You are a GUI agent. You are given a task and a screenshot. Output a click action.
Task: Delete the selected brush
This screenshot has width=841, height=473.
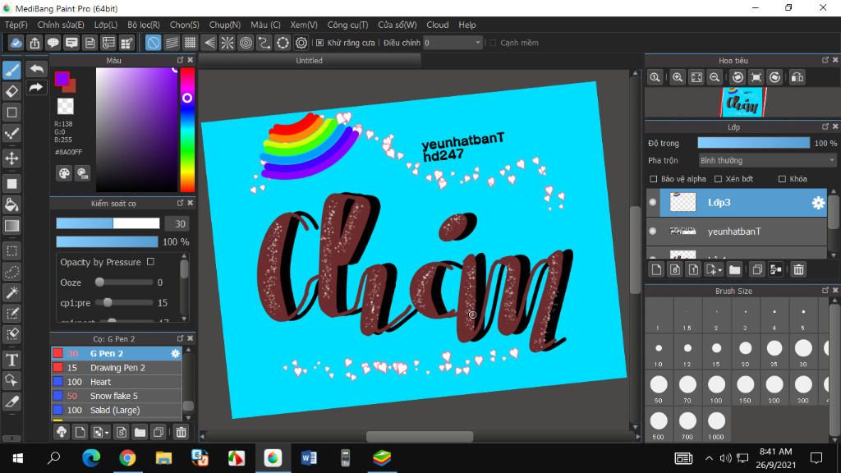[182, 432]
